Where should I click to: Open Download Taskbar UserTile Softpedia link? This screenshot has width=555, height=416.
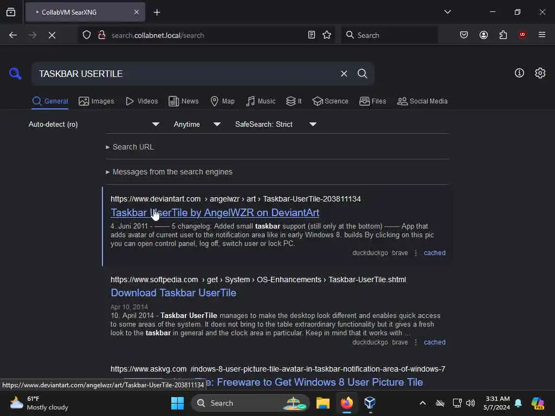pyautogui.click(x=173, y=293)
